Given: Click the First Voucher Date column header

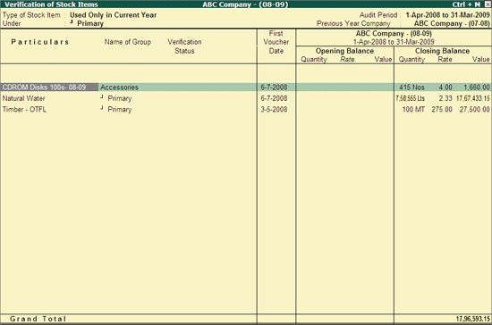Looking at the screenshot, I should click(276, 42).
